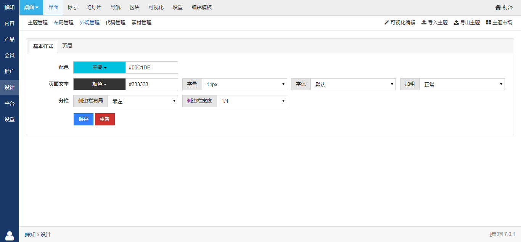Go to 代码管理
The height and width of the screenshot is (242, 521).
[116, 22]
